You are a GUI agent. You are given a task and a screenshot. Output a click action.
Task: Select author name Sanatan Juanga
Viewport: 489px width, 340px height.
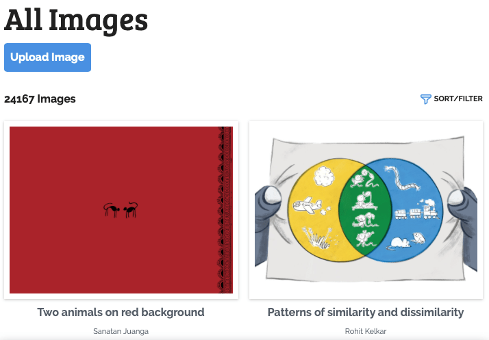[121, 331]
